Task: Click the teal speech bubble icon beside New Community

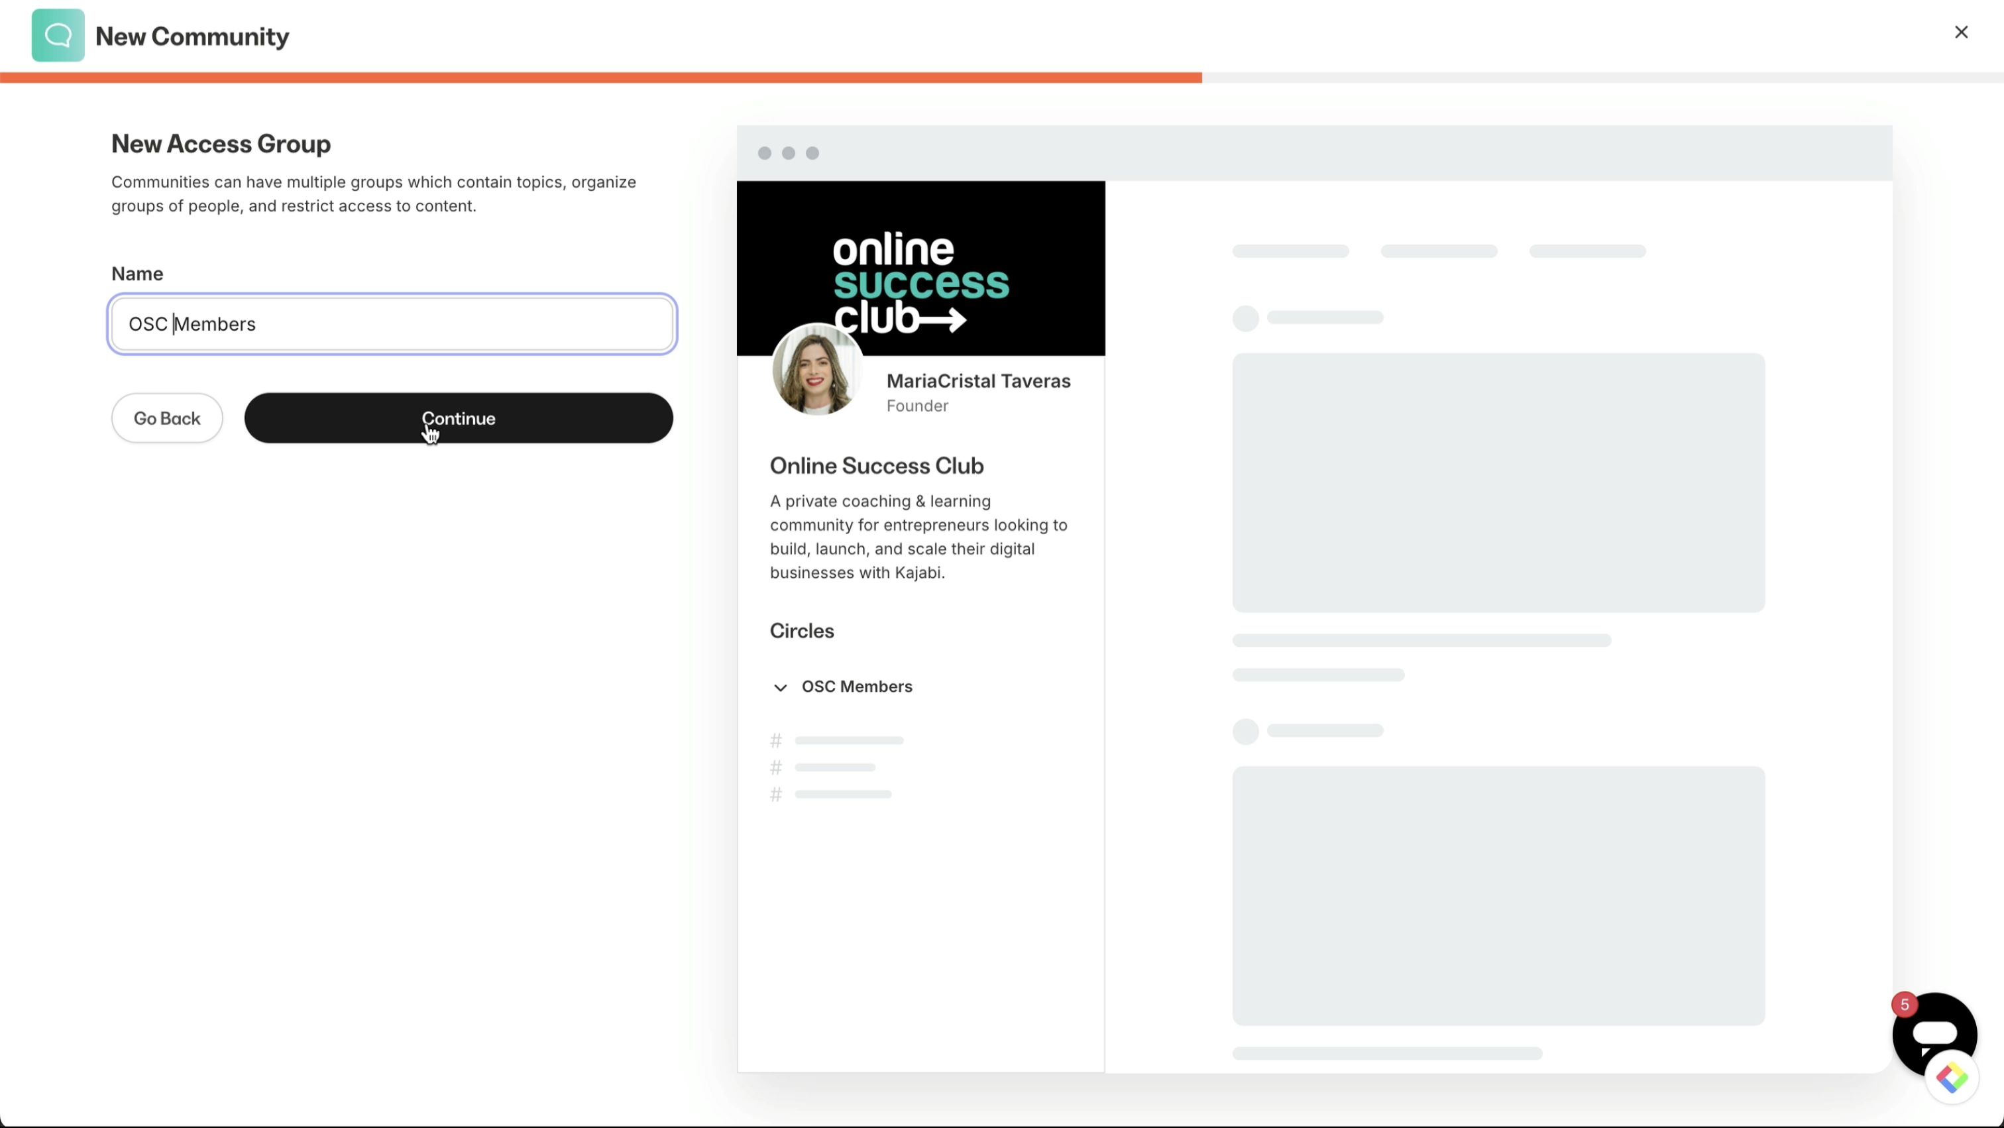Action: [57, 35]
